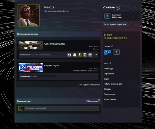Open the Скриншоты section

(109, 74)
